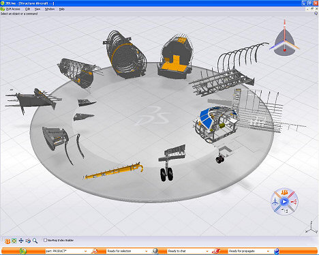Open the Ready for propagate dropdown

pos(268,251)
